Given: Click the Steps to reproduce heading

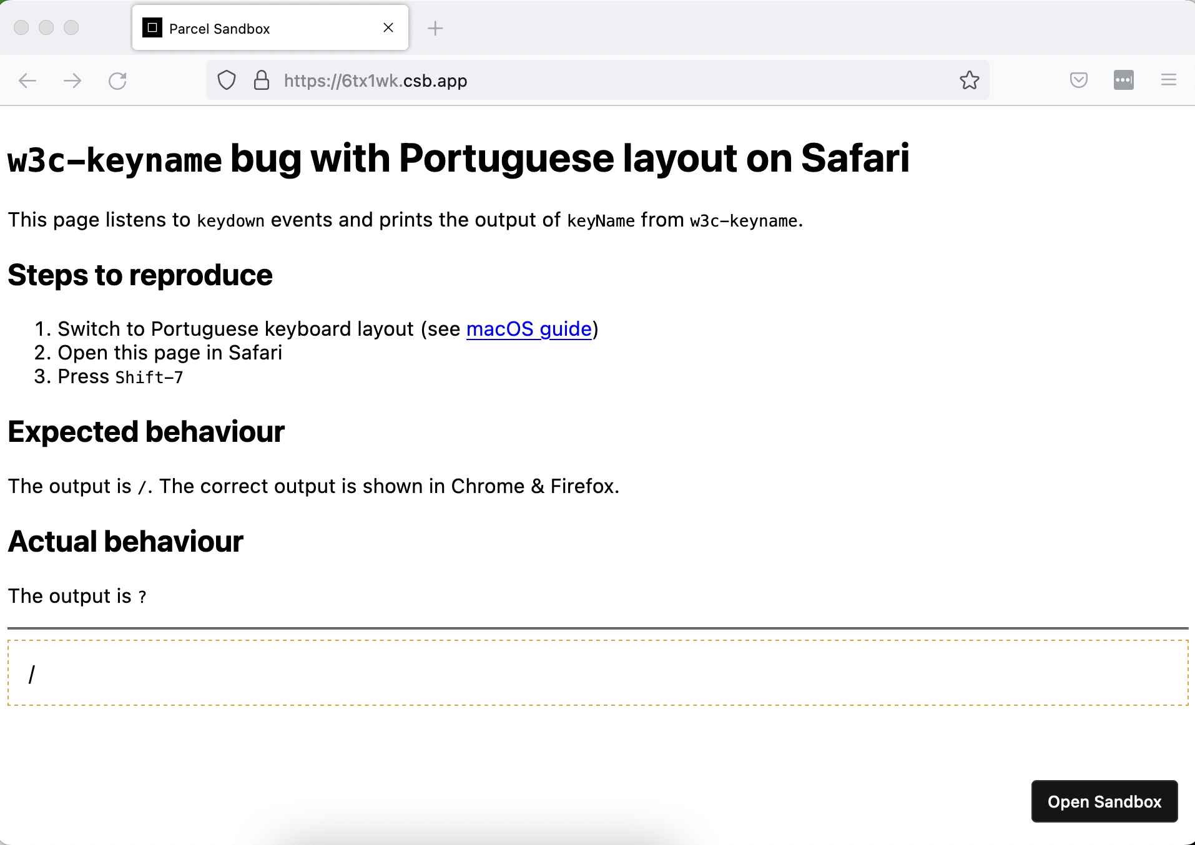Looking at the screenshot, I should 140,275.
